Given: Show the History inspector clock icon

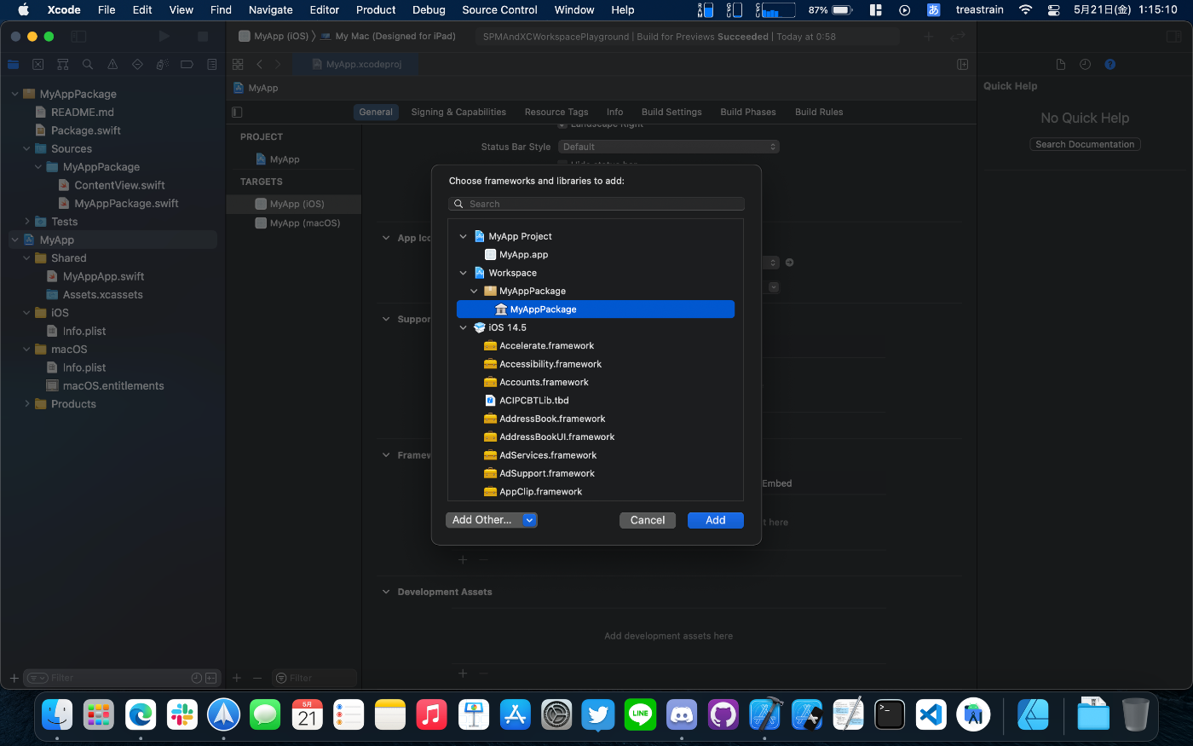Looking at the screenshot, I should pos(1085,65).
